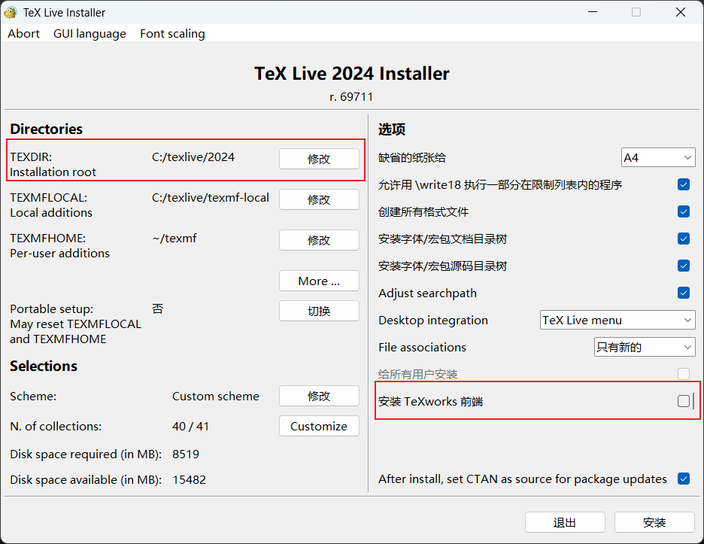Click the TeX Live 2024 Installer heading
Viewport: 704px width, 544px height.
[x=351, y=73]
